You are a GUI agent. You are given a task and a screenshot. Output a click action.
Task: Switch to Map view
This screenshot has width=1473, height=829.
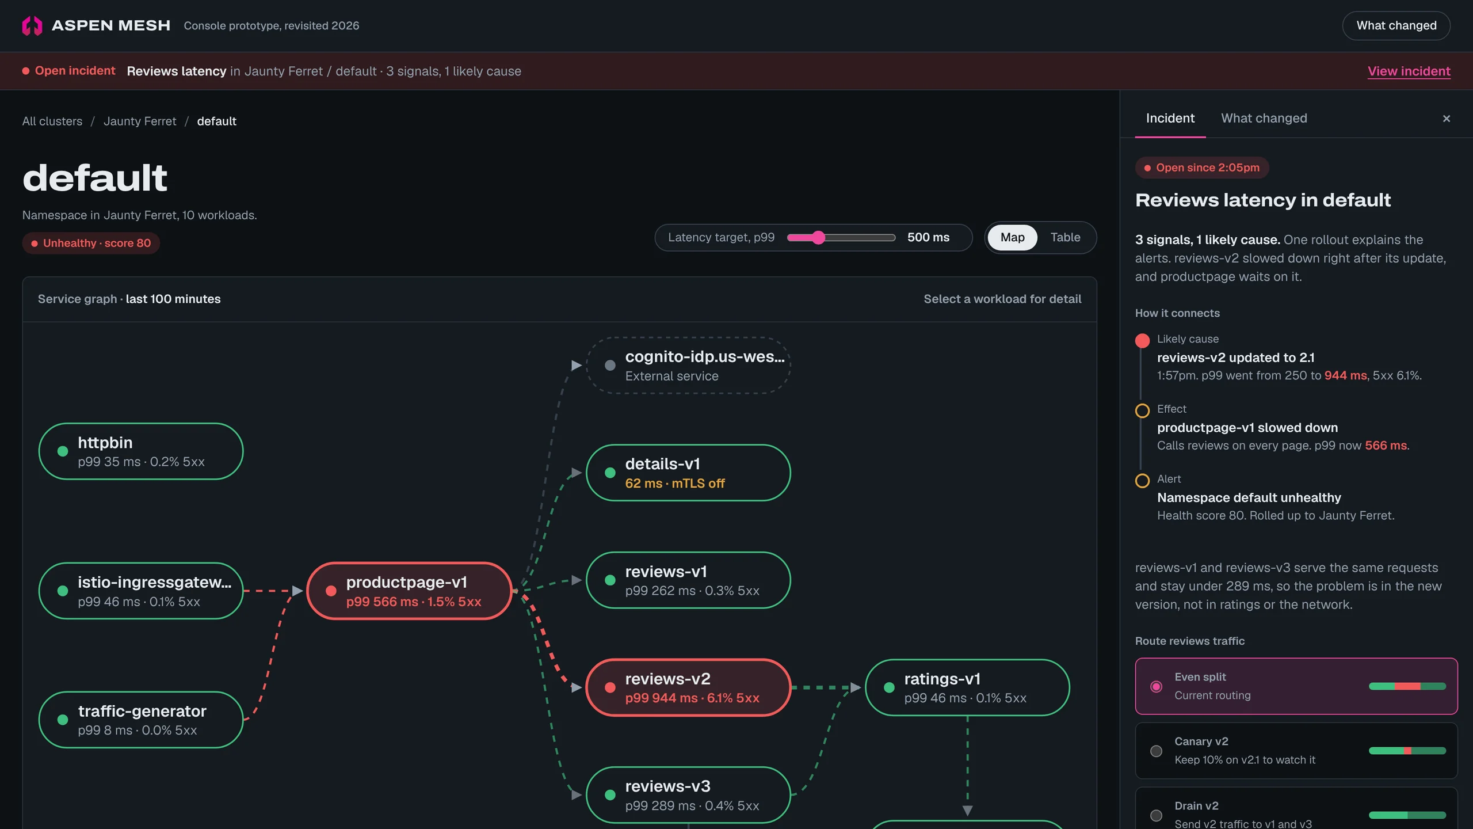coord(1012,237)
